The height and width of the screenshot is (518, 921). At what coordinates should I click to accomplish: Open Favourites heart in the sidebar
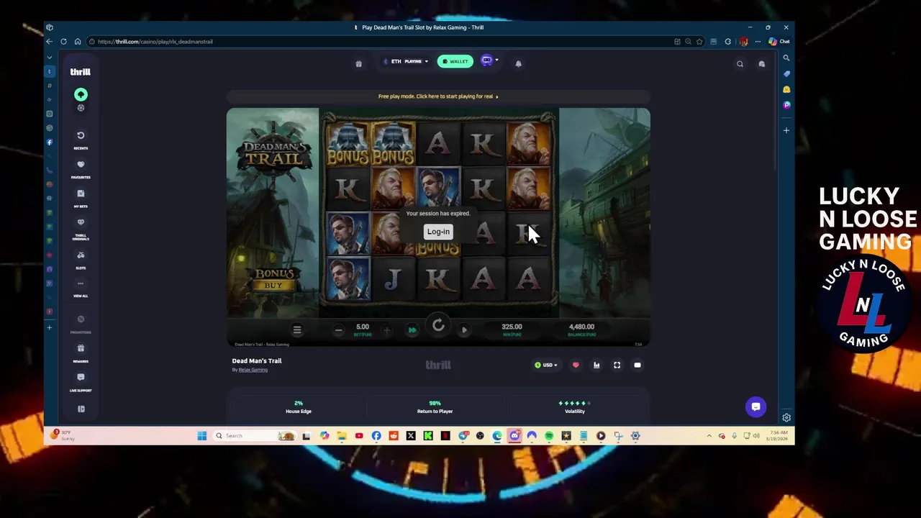pos(81,165)
